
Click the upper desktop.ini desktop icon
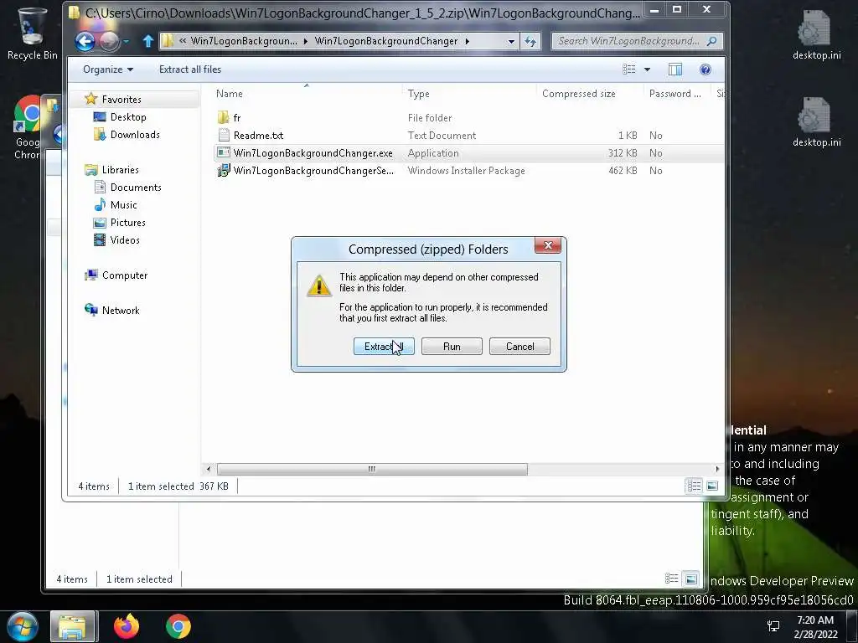[816, 33]
